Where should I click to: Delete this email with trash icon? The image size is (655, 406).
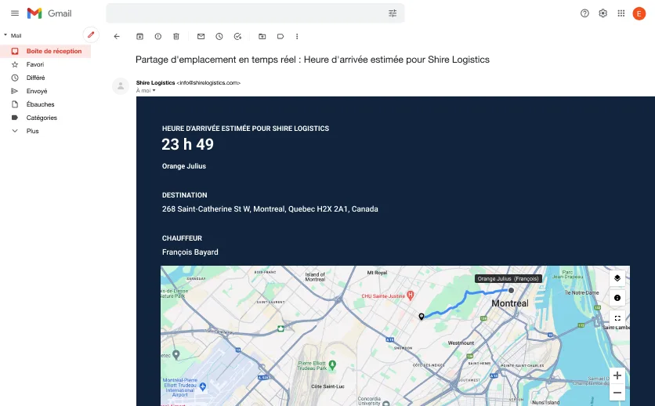(x=176, y=36)
